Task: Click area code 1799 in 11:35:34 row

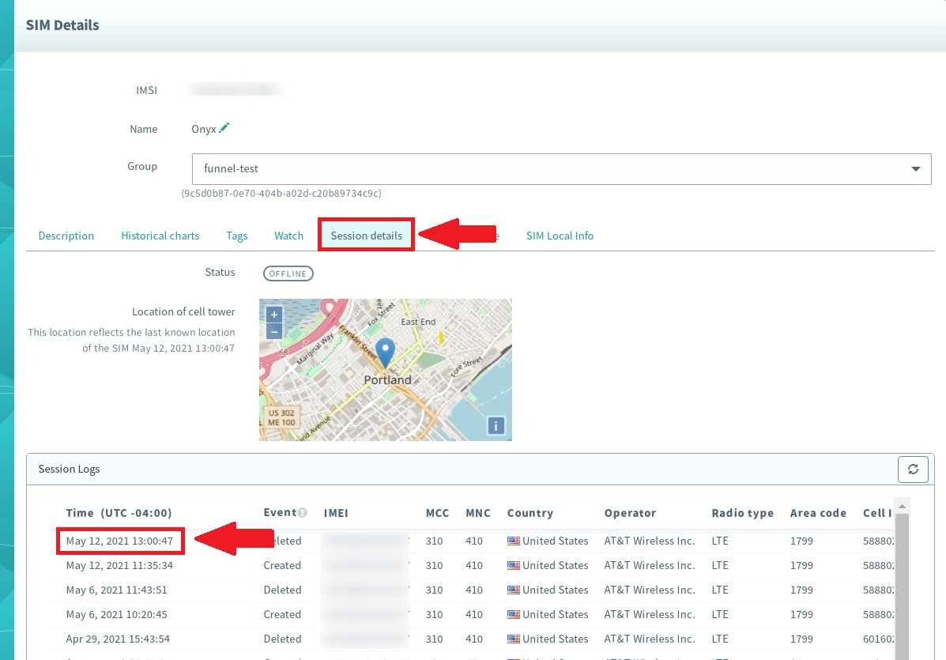Action: (802, 565)
